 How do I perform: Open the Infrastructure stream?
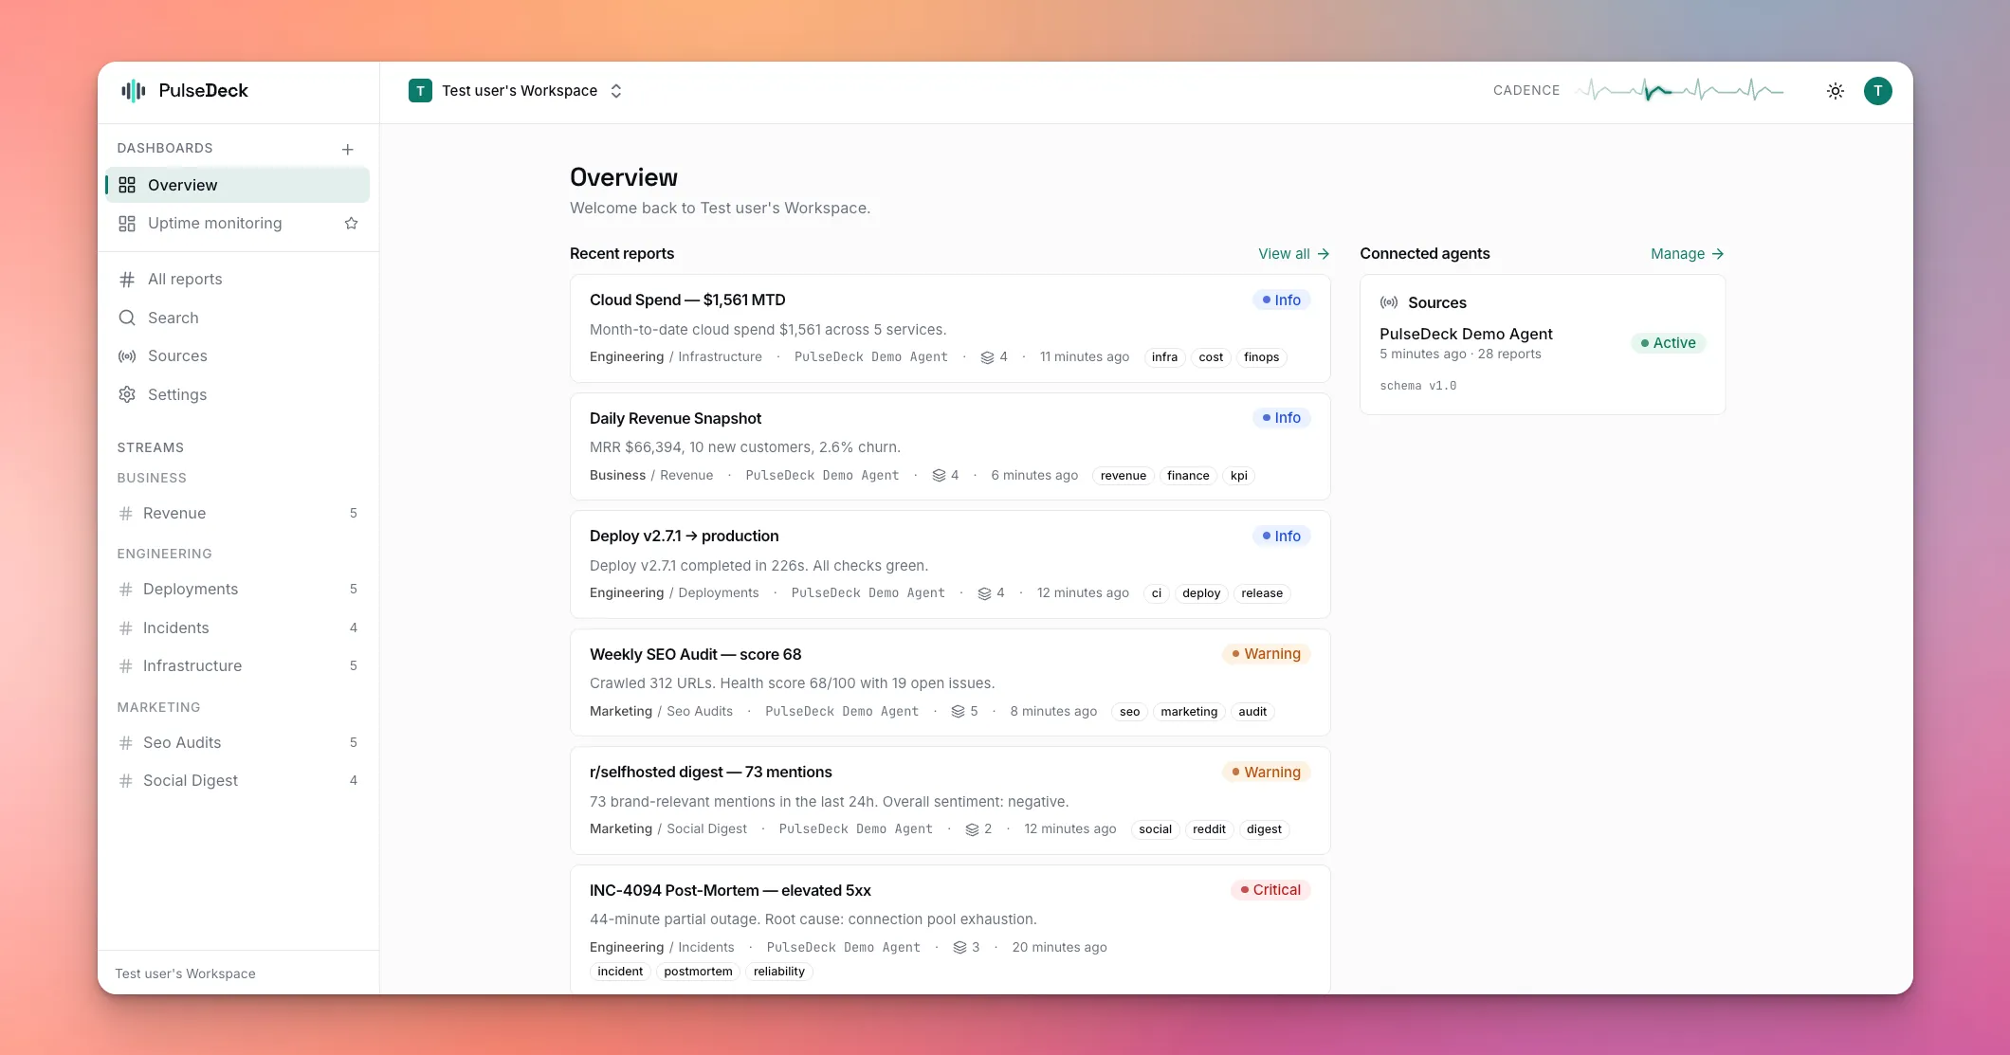(x=237, y=666)
